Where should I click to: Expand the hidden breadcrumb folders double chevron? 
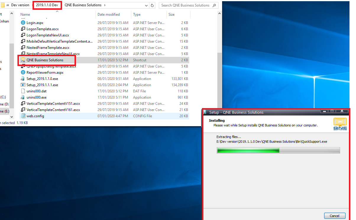pyautogui.click(x=7, y=5)
